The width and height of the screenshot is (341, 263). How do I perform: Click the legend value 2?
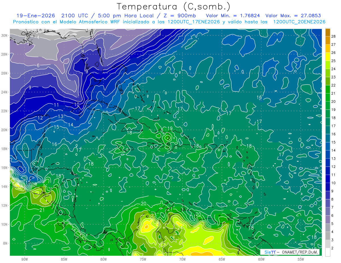[333, 248]
